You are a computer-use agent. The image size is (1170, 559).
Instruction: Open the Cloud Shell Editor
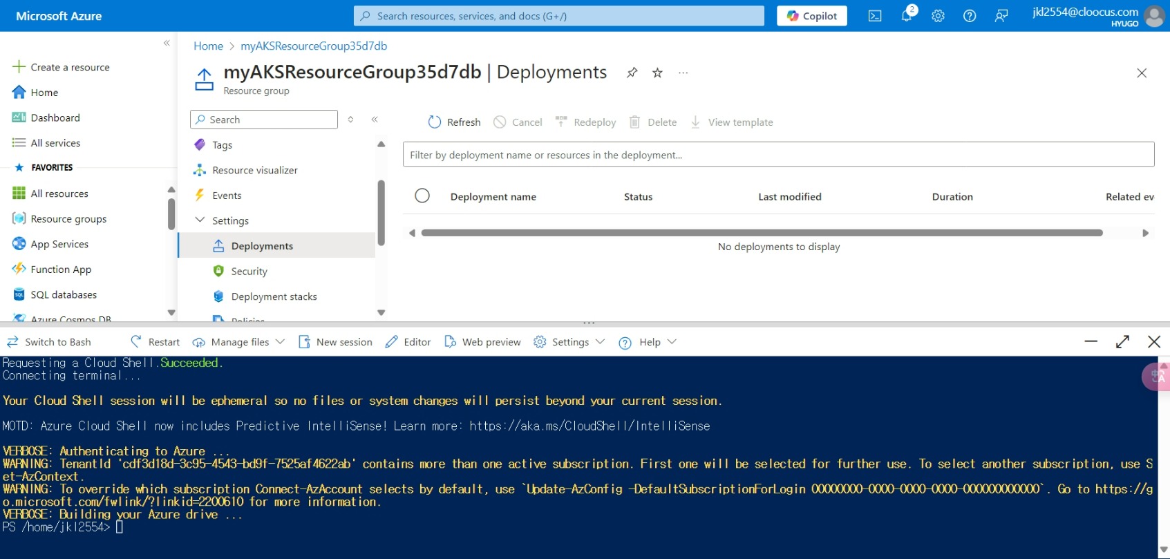(408, 342)
